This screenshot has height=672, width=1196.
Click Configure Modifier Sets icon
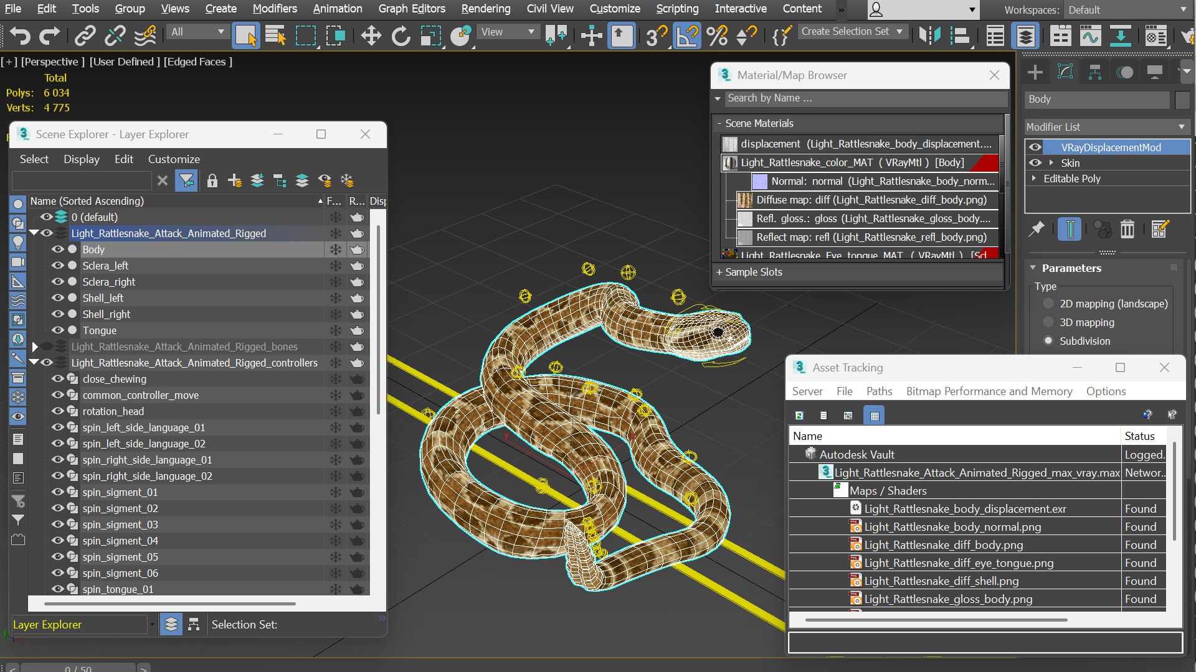tap(1160, 229)
